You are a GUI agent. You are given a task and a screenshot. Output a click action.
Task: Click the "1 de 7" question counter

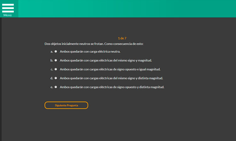point(122,38)
